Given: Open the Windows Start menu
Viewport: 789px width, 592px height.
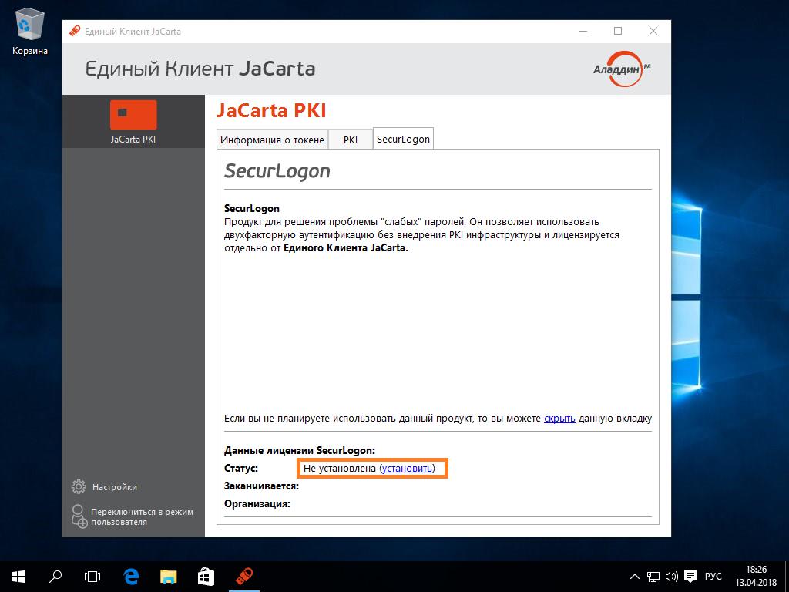Looking at the screenshot, I should [x=18, y=577].
